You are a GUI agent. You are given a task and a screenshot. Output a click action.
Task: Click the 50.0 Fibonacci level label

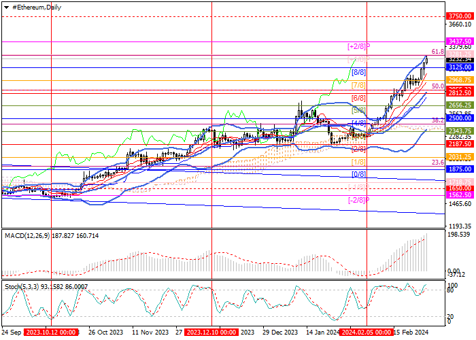[438, 86]
